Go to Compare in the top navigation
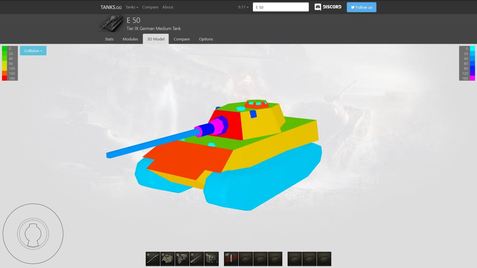The height and width of the screenshot is (268, 477). 150,7
